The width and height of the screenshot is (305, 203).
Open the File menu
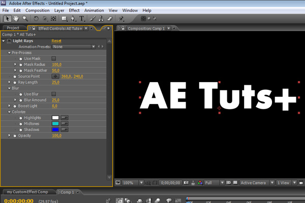click(6, 10)
